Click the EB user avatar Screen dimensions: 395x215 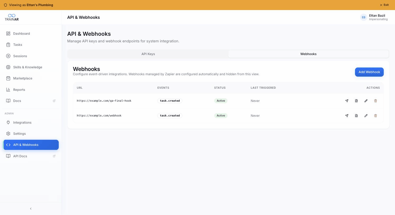tap(364, 17)
